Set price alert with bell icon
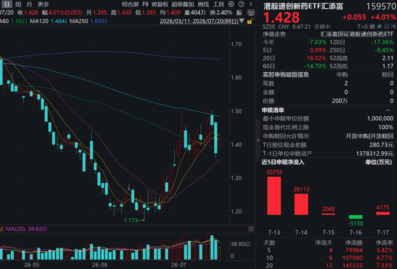This screenshot has width=397, height=269. (387, 26)
